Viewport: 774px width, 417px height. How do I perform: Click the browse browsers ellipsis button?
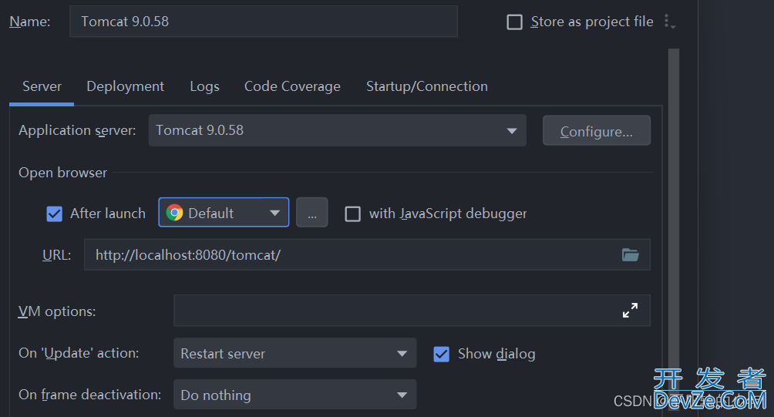(312, 213)
